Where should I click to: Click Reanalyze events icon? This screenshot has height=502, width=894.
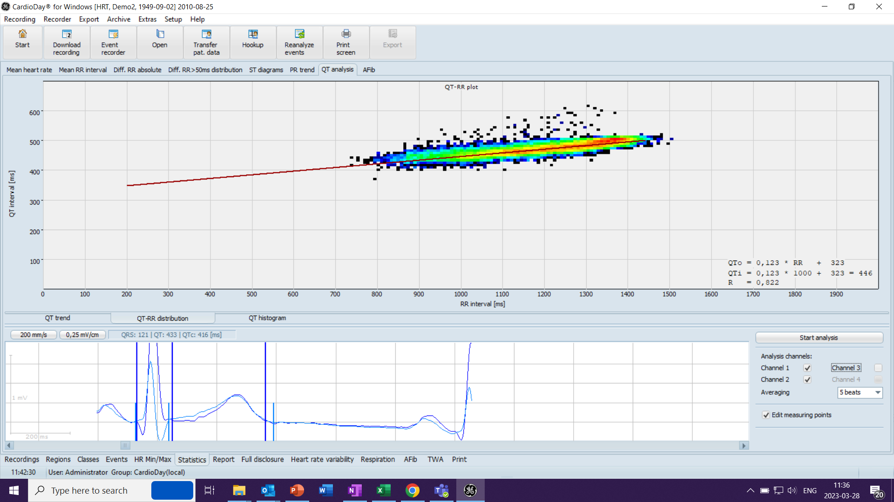tap(299, 42)
